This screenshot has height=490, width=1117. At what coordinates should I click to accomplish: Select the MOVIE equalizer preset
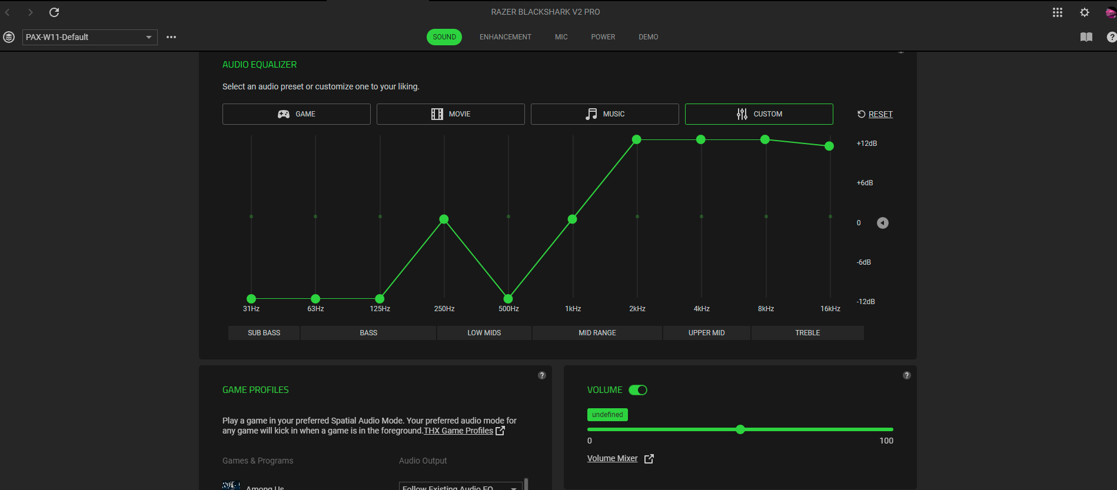[x=451, y=114]
